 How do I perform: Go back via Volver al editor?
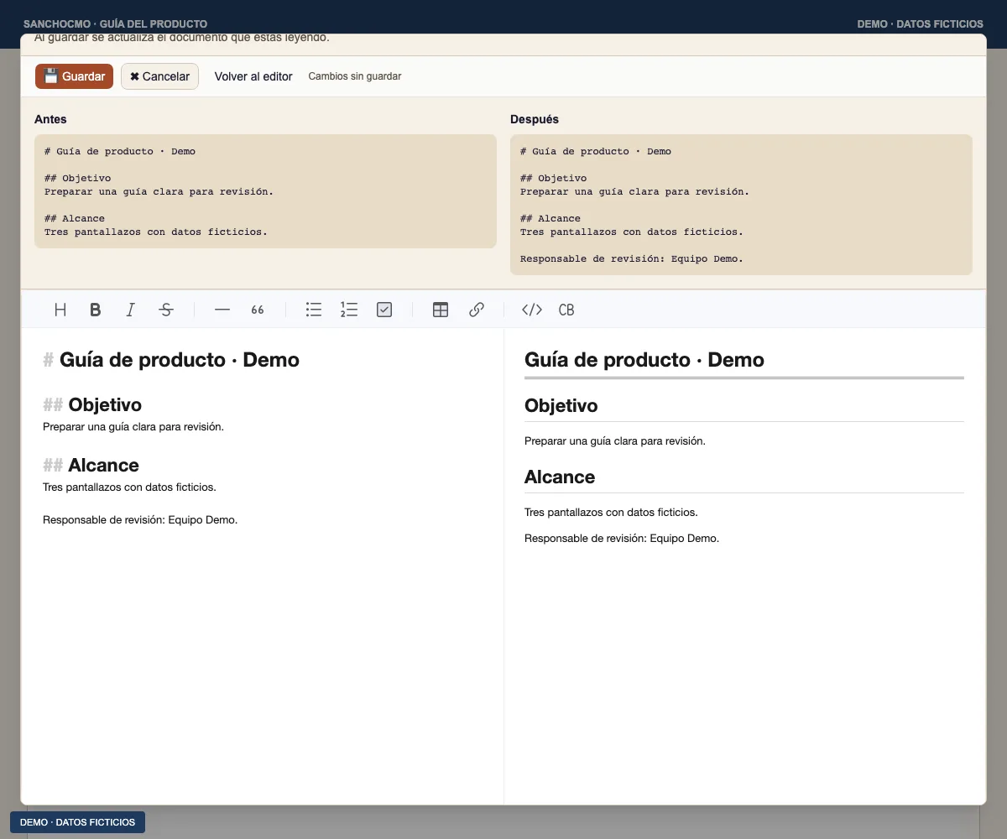pos(253,76)
